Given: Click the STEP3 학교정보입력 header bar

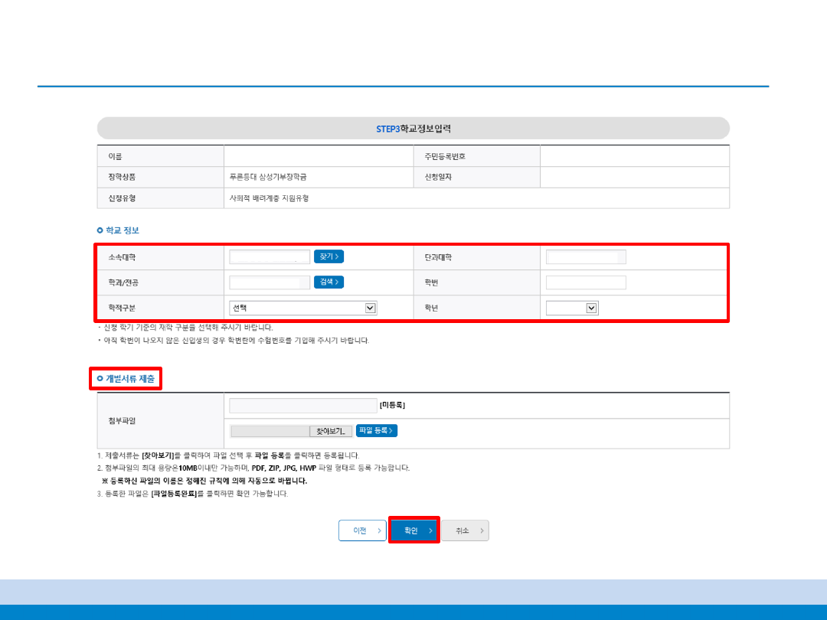Looking at the screenshot, I should (x=413, y=128).
